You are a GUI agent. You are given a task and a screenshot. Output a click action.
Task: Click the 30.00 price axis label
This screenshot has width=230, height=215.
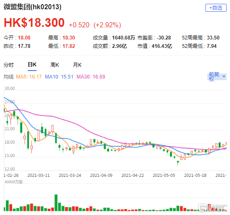click(x=10, y=88)
